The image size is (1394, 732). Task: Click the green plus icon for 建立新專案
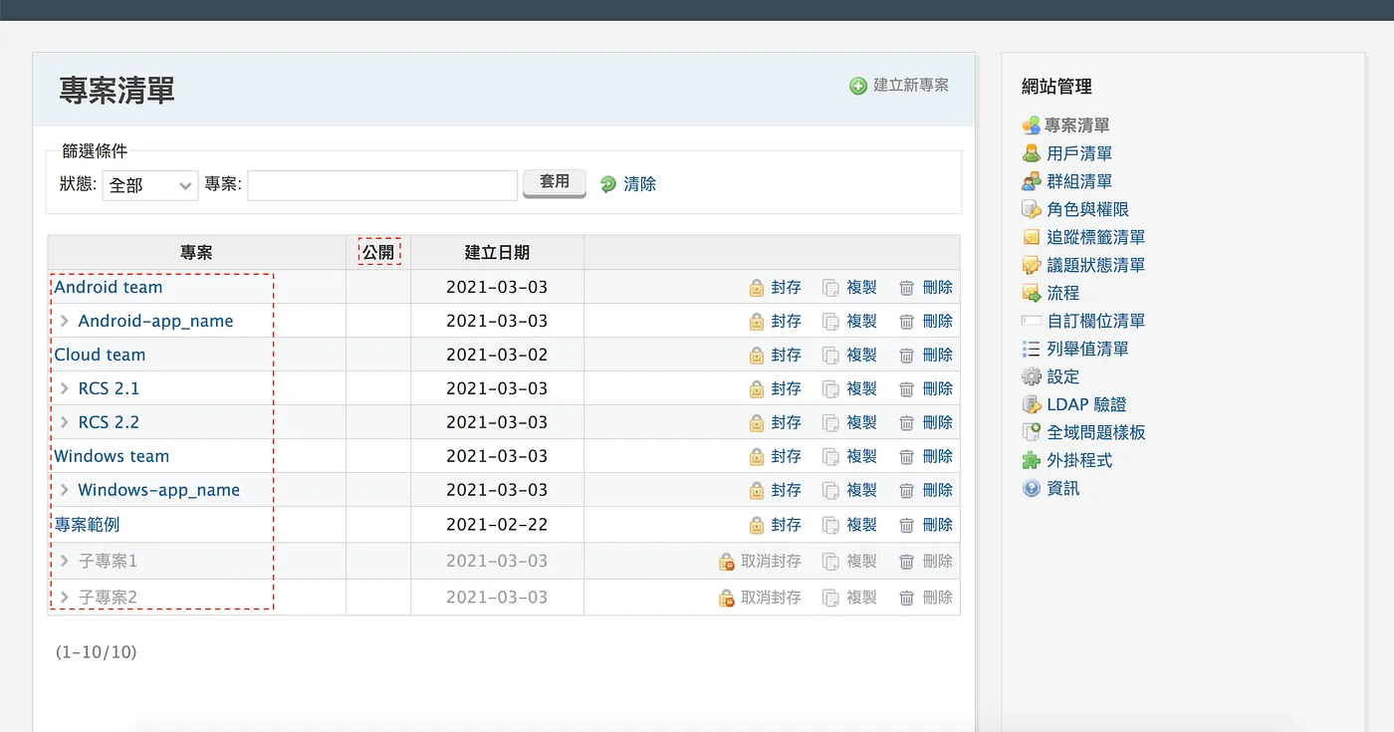click(858, 87)
